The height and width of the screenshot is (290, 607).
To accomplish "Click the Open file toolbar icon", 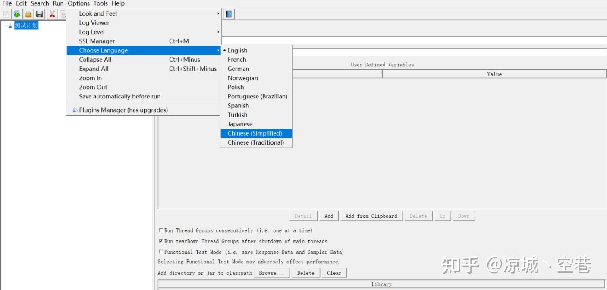I will click(28, 14).
